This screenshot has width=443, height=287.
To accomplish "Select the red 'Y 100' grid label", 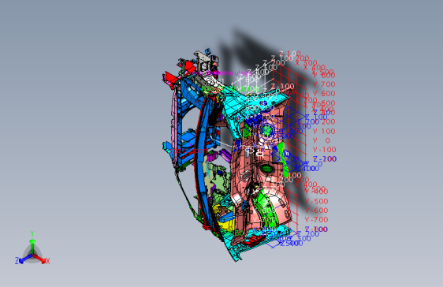I will click(x=324, y=132).
